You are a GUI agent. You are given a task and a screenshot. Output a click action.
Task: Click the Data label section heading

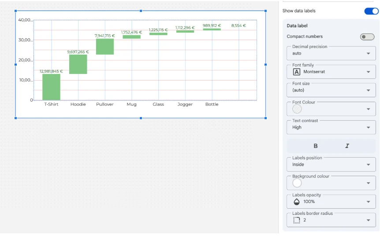(x=297, y=26)
